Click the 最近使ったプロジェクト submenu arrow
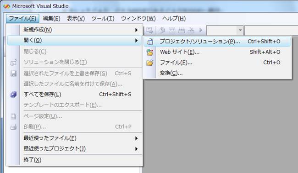This screenshot has height=173, width=298. [136, 149]
